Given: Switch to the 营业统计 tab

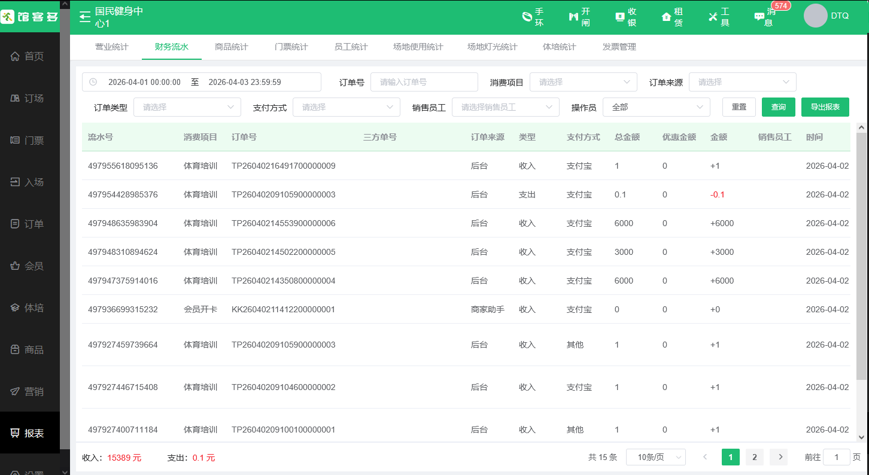Looking at the screenshot, I should pos(111,46).
